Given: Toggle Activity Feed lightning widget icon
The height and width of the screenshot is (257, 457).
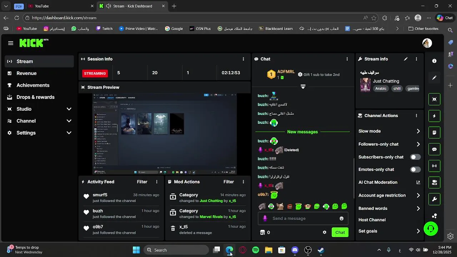Looking at the screenshot, I should coord(434,116).
